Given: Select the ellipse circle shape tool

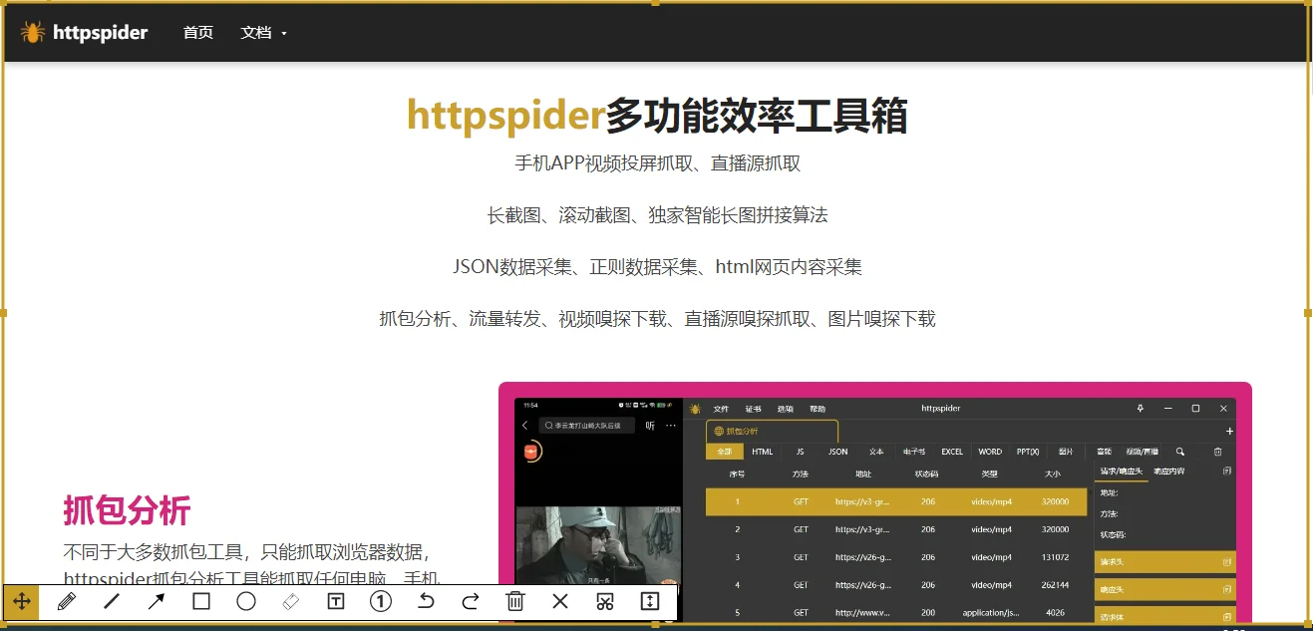Looking at the screenshot, I should tap(246, 601).
